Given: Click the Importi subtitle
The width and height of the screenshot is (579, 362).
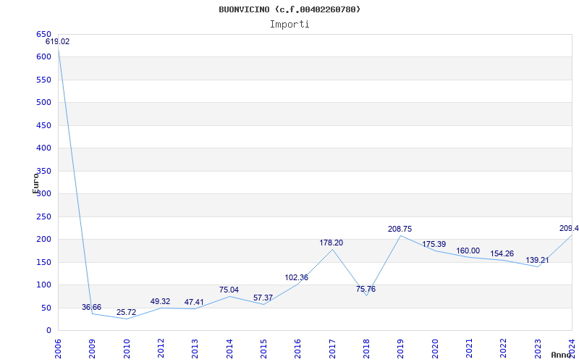Looking at the screenshot, I should (x=289, y=25).
